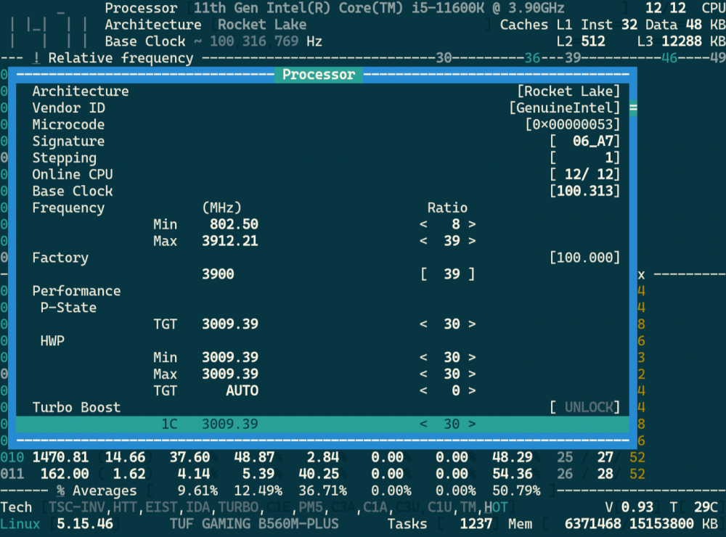Screen dimensions: 726x537
Task: Adjust the HWP TGT ratio 0 field
Action: tap(448, 390)
